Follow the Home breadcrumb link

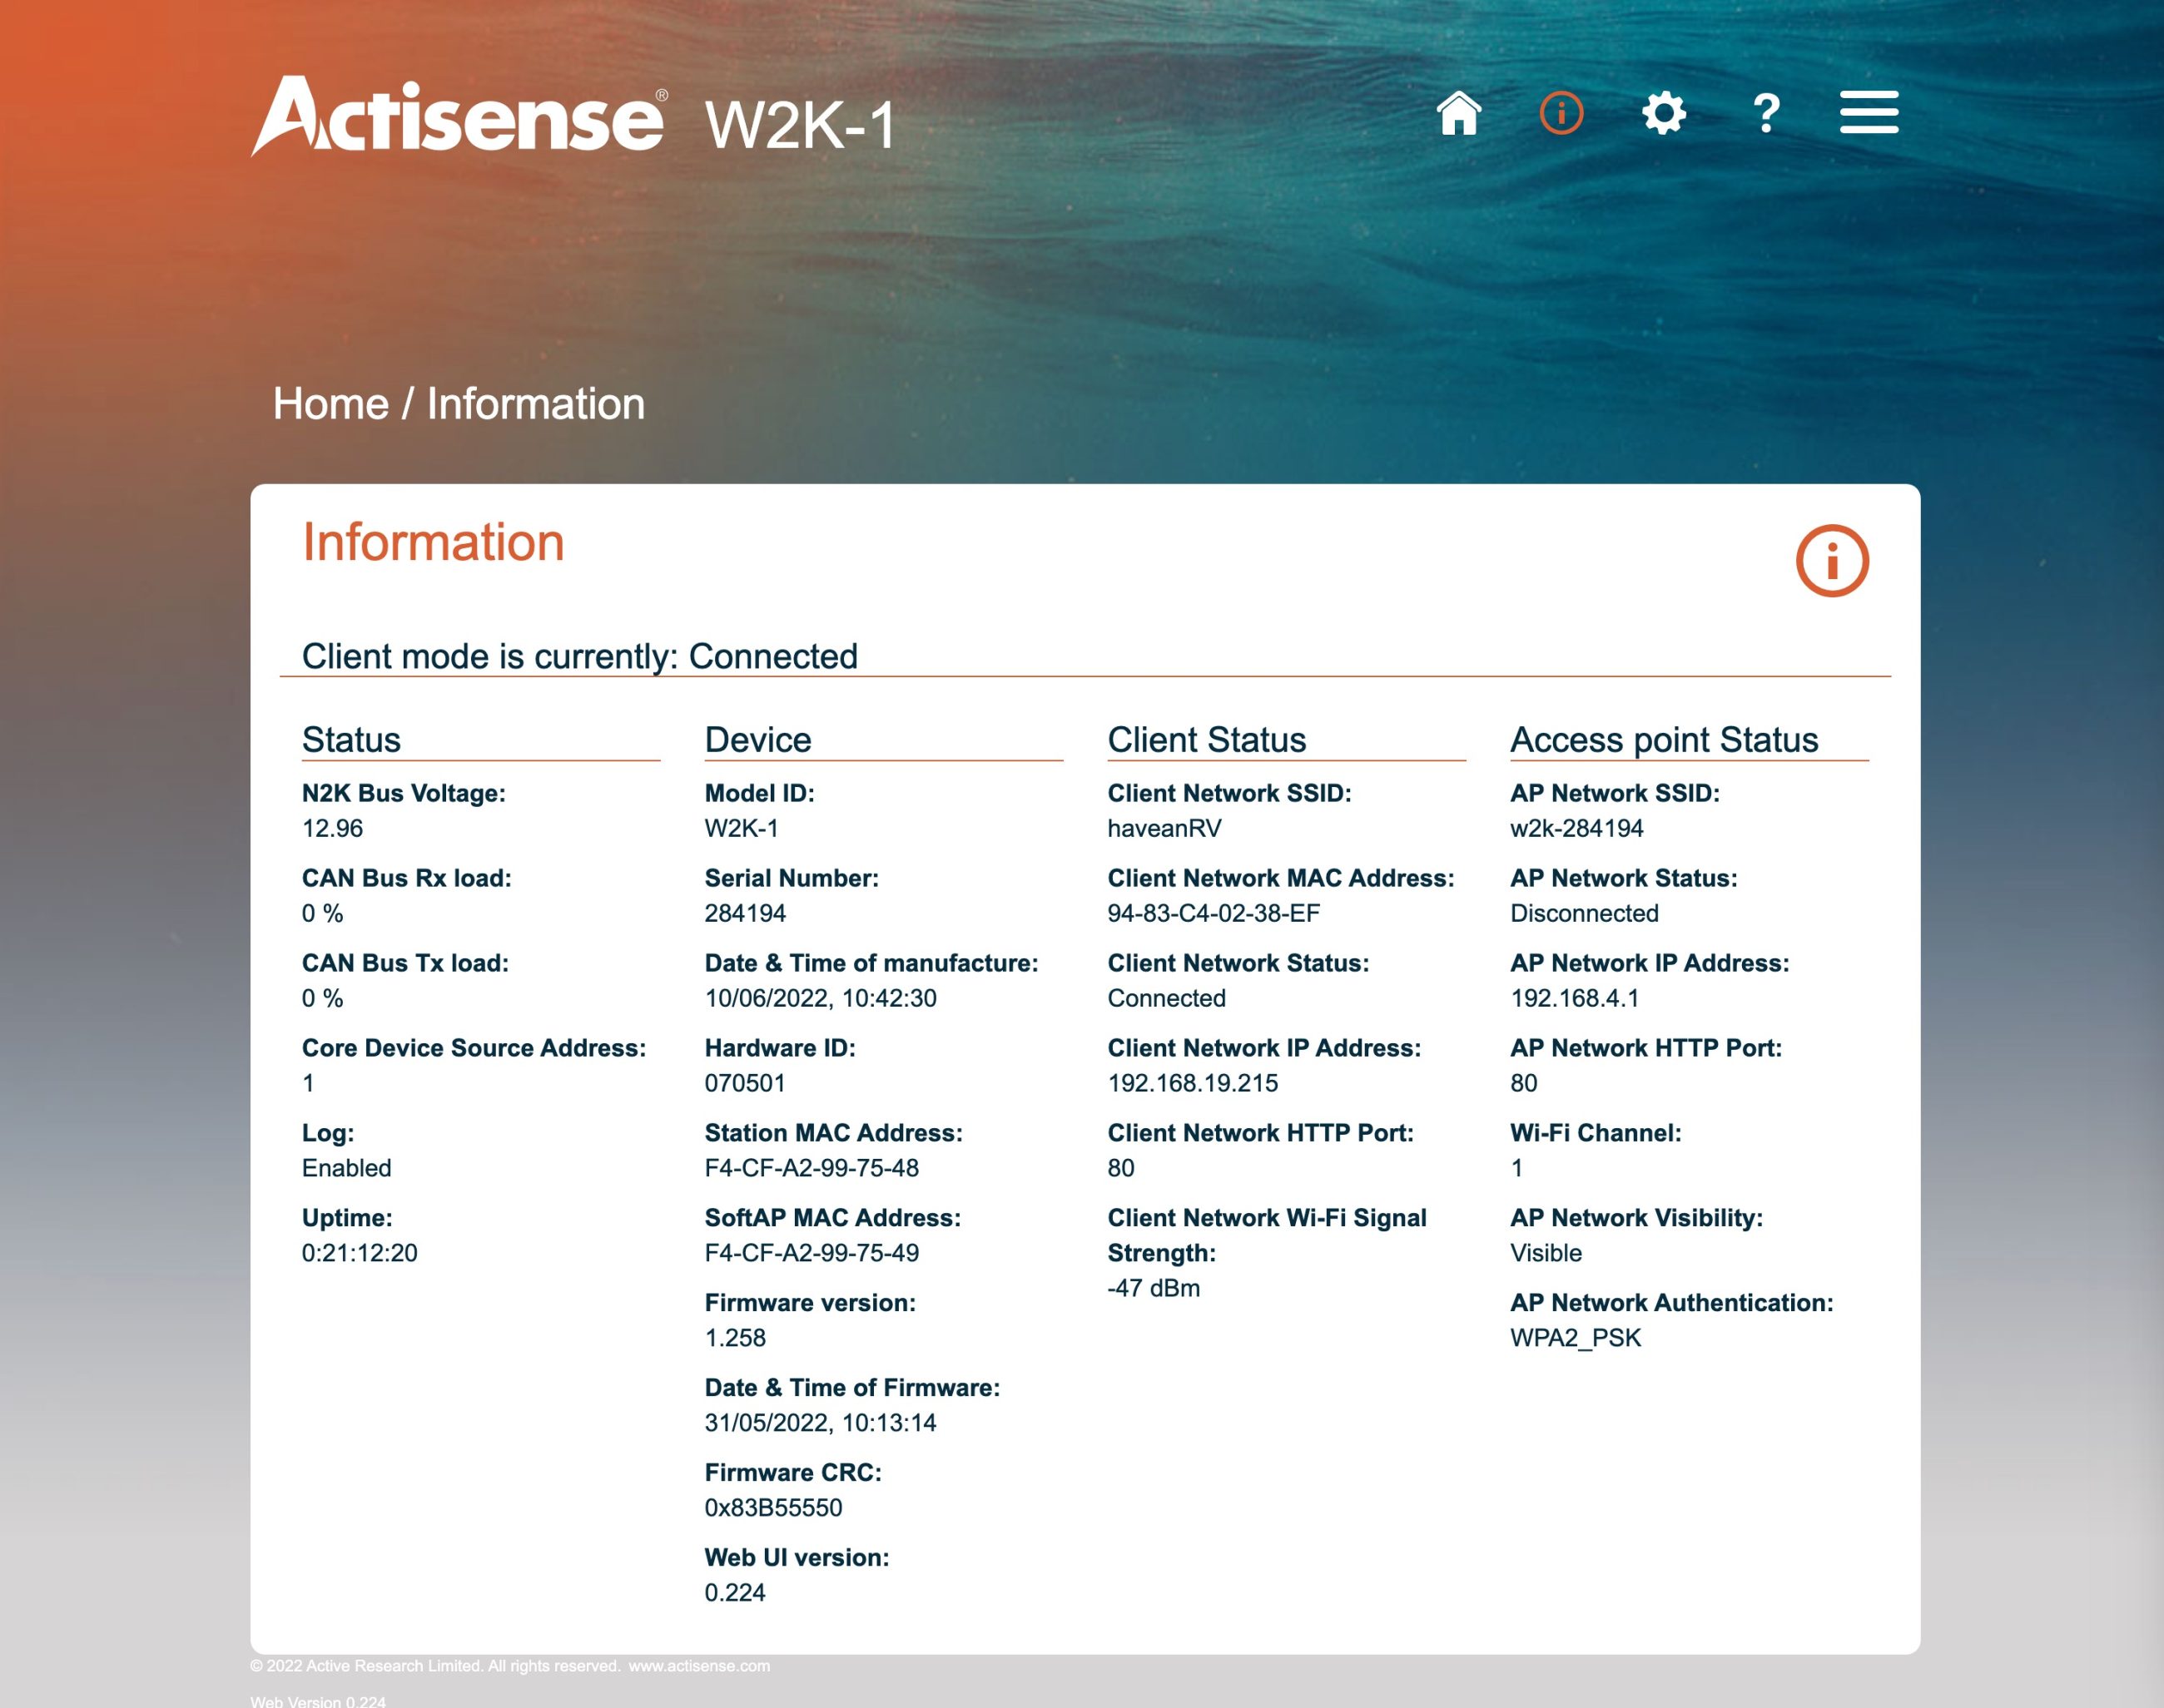click(x=331, y=404)
